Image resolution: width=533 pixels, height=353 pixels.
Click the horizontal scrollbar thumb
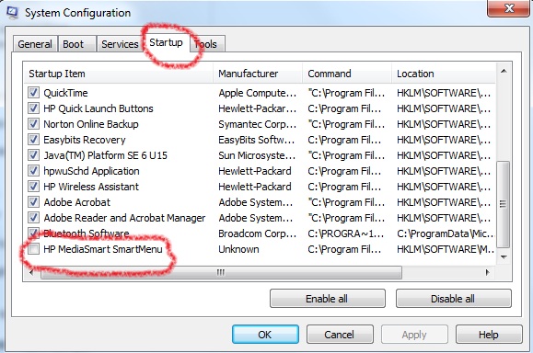pos(221,272)
